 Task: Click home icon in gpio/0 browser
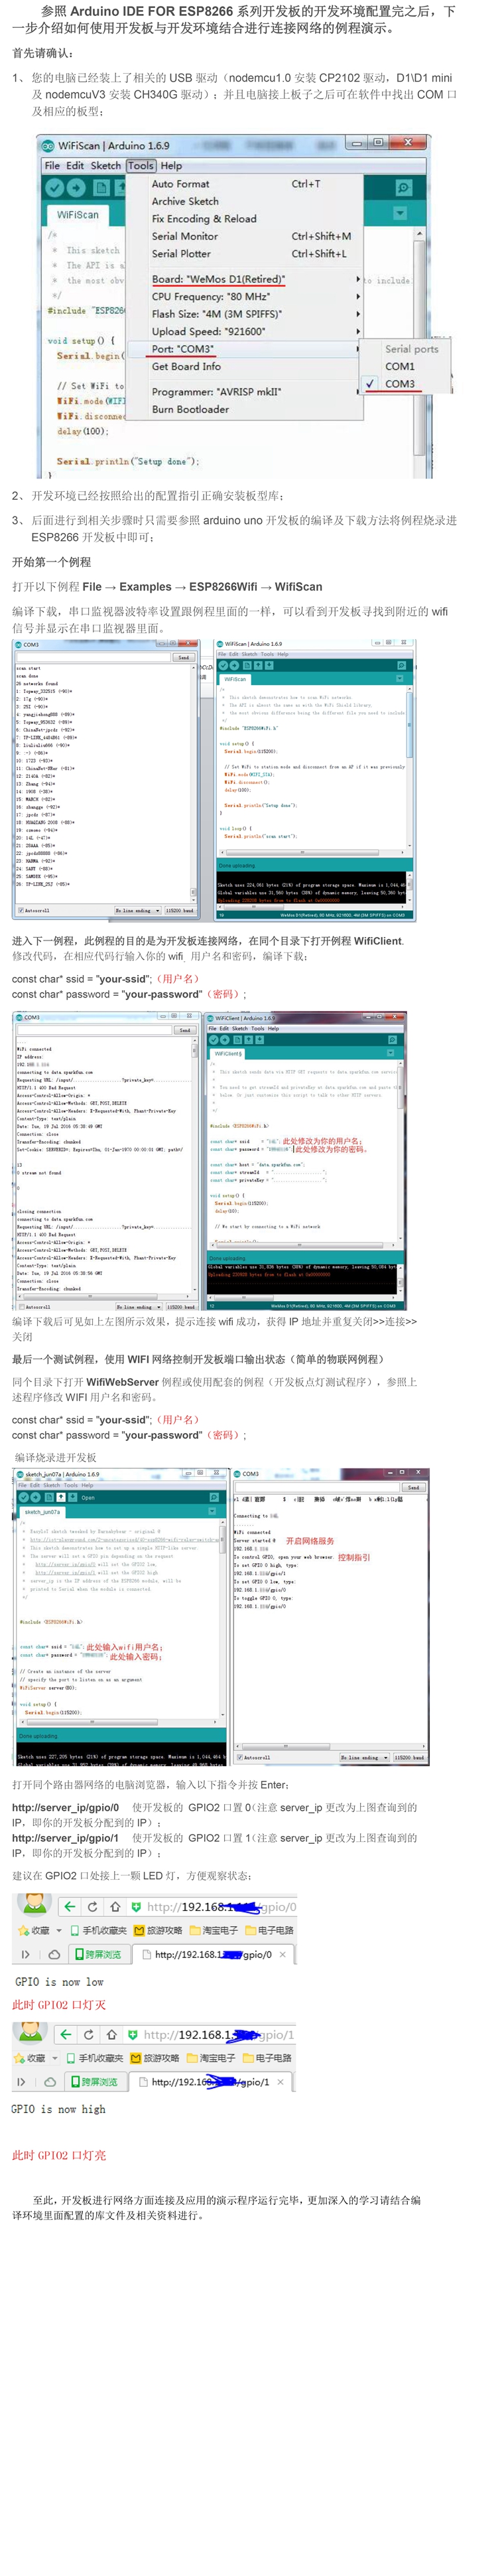tap(115, 1907)
